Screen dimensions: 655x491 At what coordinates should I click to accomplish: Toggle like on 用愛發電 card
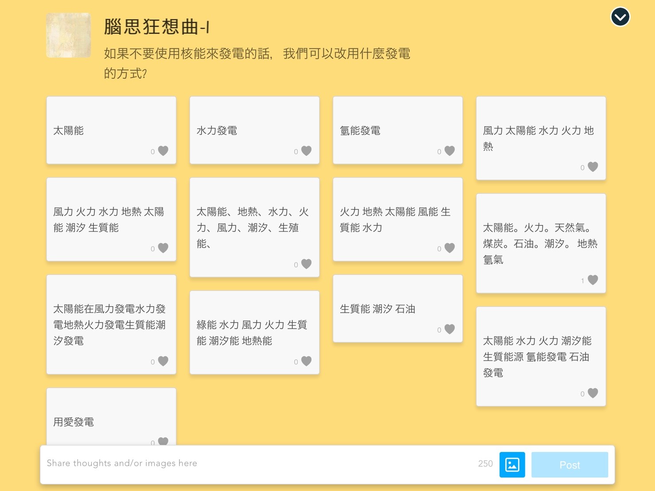[163, 441]
